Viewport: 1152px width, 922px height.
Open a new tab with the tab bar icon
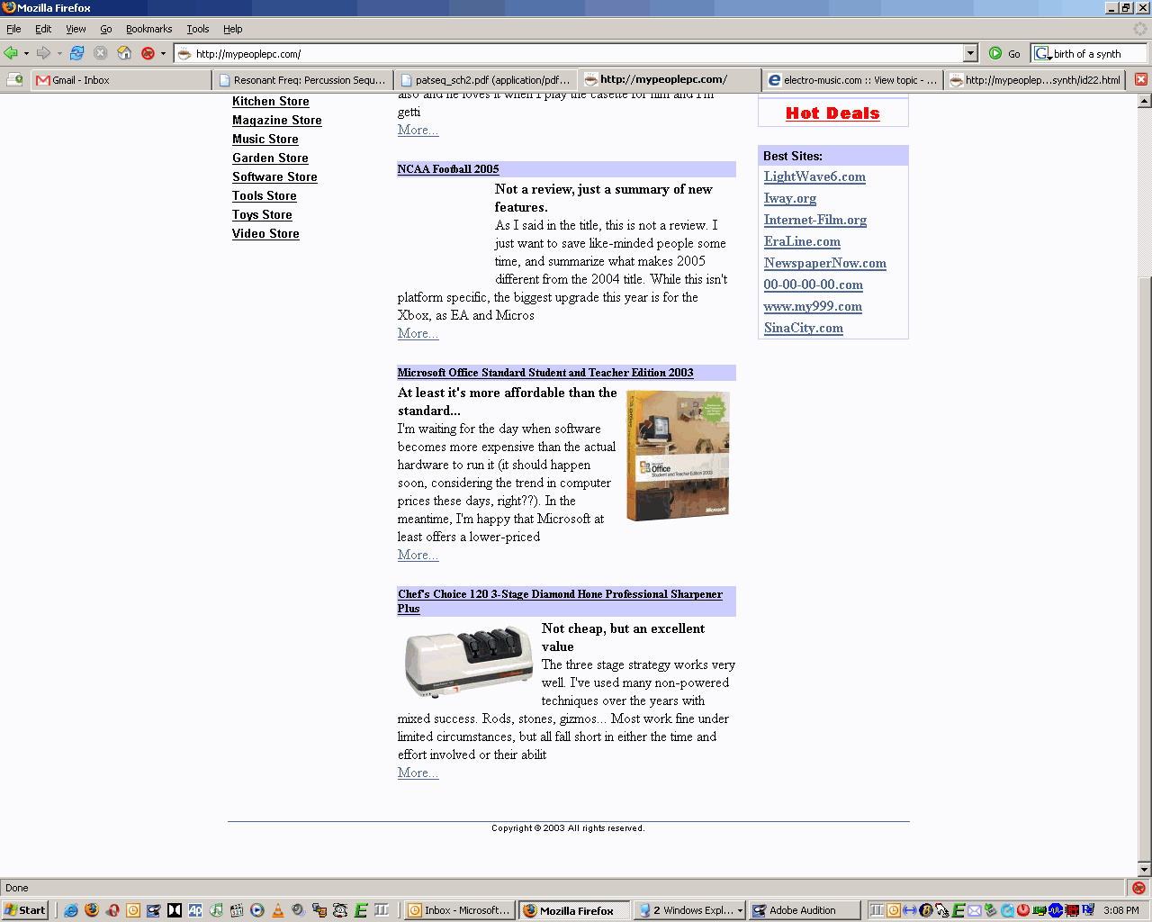coord(14,79)
